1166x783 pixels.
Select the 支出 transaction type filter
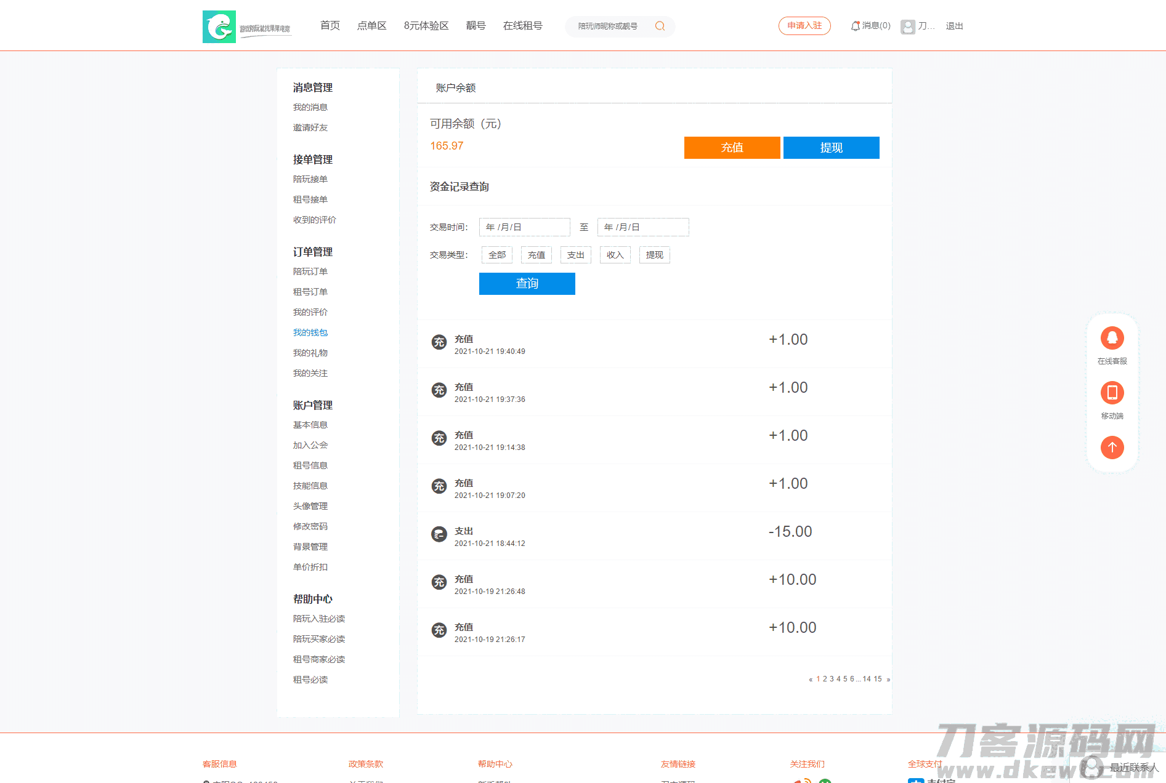click(575, 255)
